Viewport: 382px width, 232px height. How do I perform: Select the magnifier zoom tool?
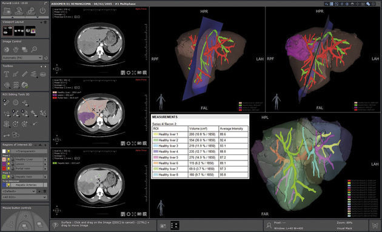pyautogui.click(x=34, y=50)
